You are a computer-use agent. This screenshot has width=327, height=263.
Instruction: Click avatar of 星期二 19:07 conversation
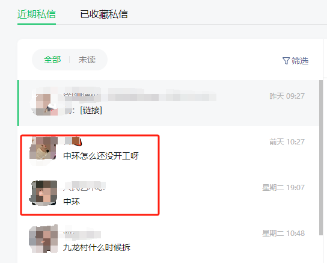click(x=43, y=193)
